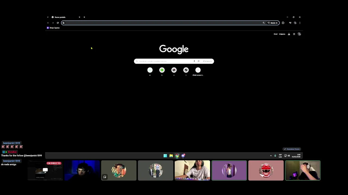Viewport: 348px width, 195px height.
Task: Open the Stripe Express bookmark
Action: coord(53,28)
